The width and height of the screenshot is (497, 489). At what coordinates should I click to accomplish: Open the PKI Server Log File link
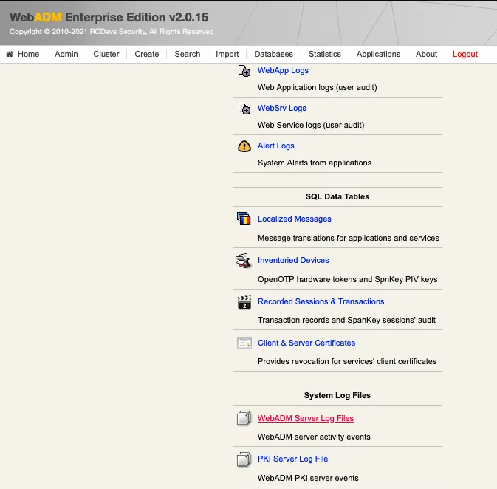(x=292, y=459)
